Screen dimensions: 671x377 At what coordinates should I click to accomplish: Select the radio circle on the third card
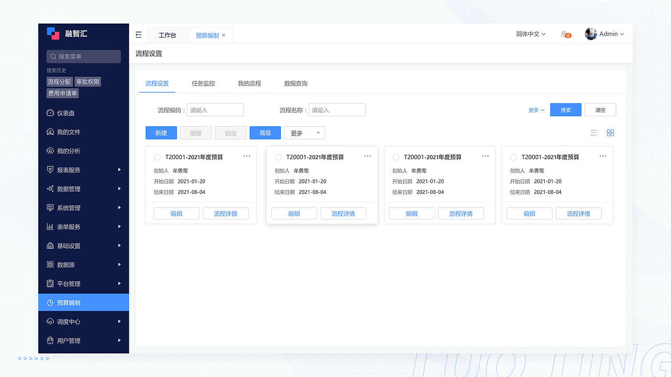[x=396, y=157]
